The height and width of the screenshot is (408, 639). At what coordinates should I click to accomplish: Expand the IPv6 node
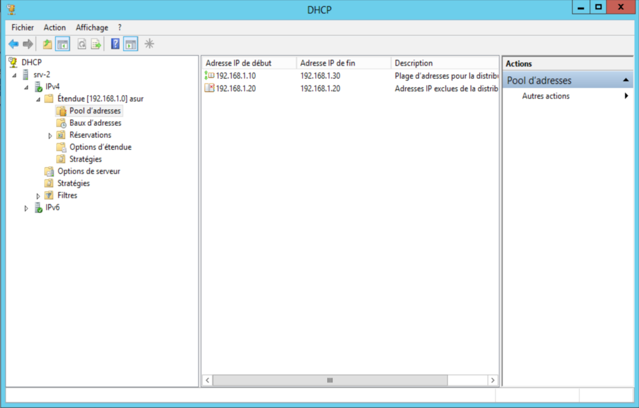pyautogui.click(x=26, y=208)
